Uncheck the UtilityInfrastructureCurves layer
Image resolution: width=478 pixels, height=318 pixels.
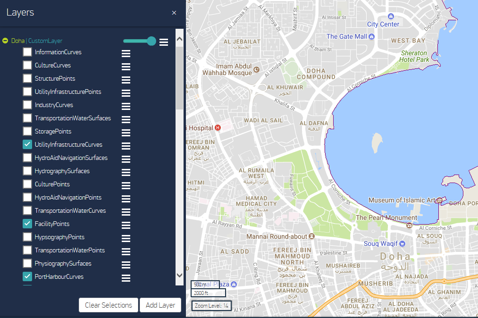(x=27, y=144)
